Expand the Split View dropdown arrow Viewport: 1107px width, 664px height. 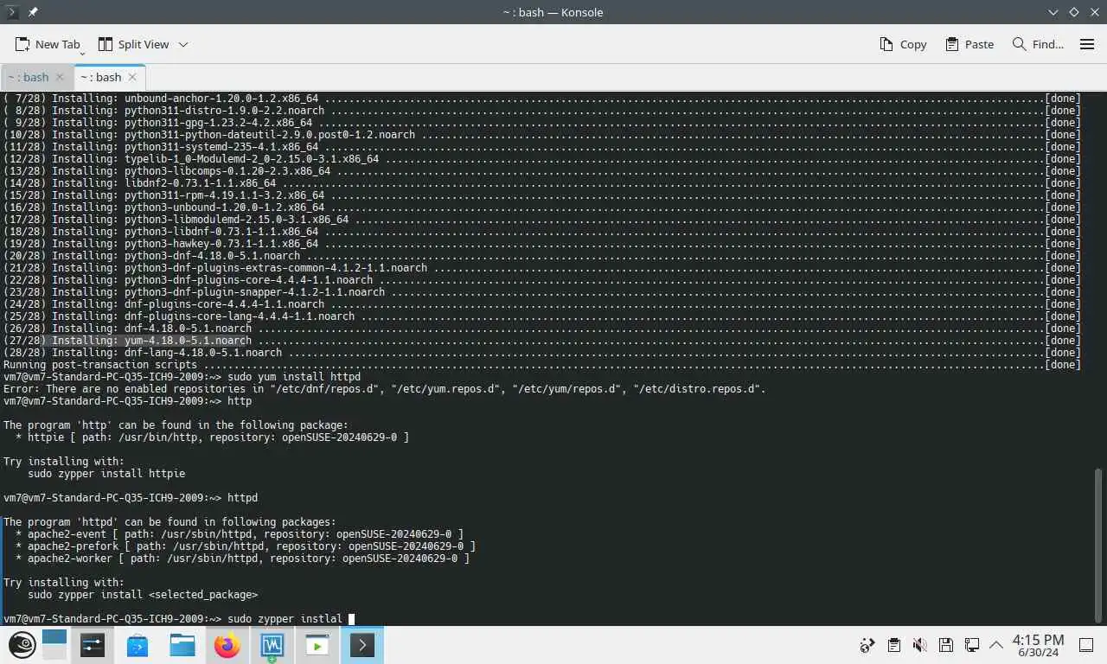(183, 44)
